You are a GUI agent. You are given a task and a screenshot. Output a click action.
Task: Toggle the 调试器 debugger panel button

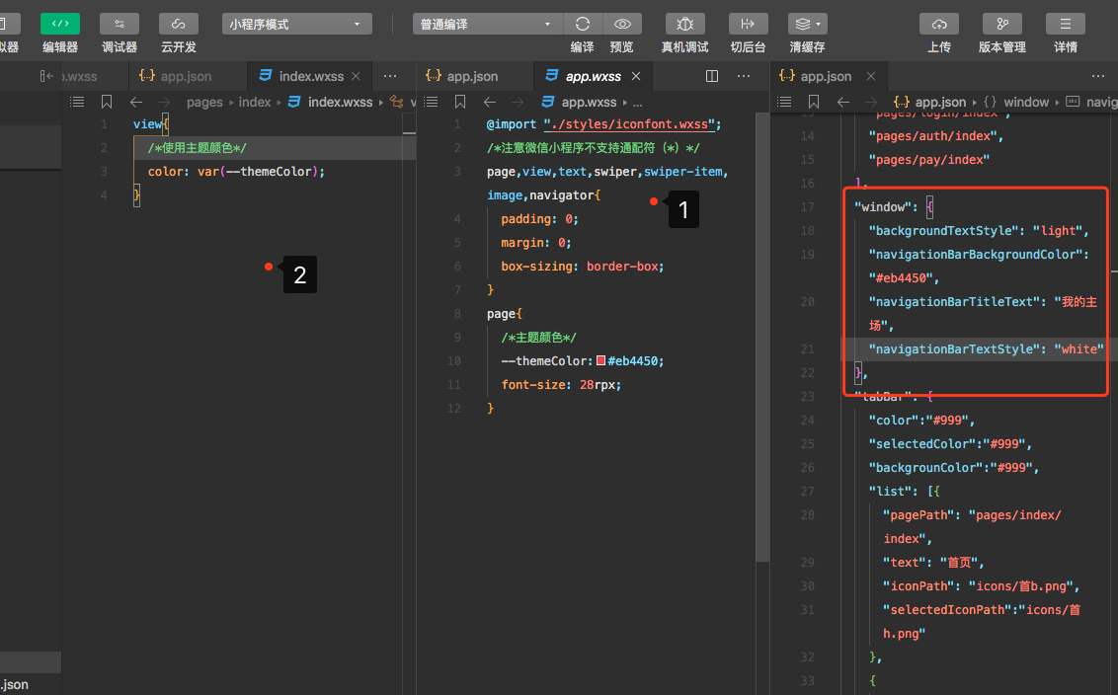(x=120, y=24)
